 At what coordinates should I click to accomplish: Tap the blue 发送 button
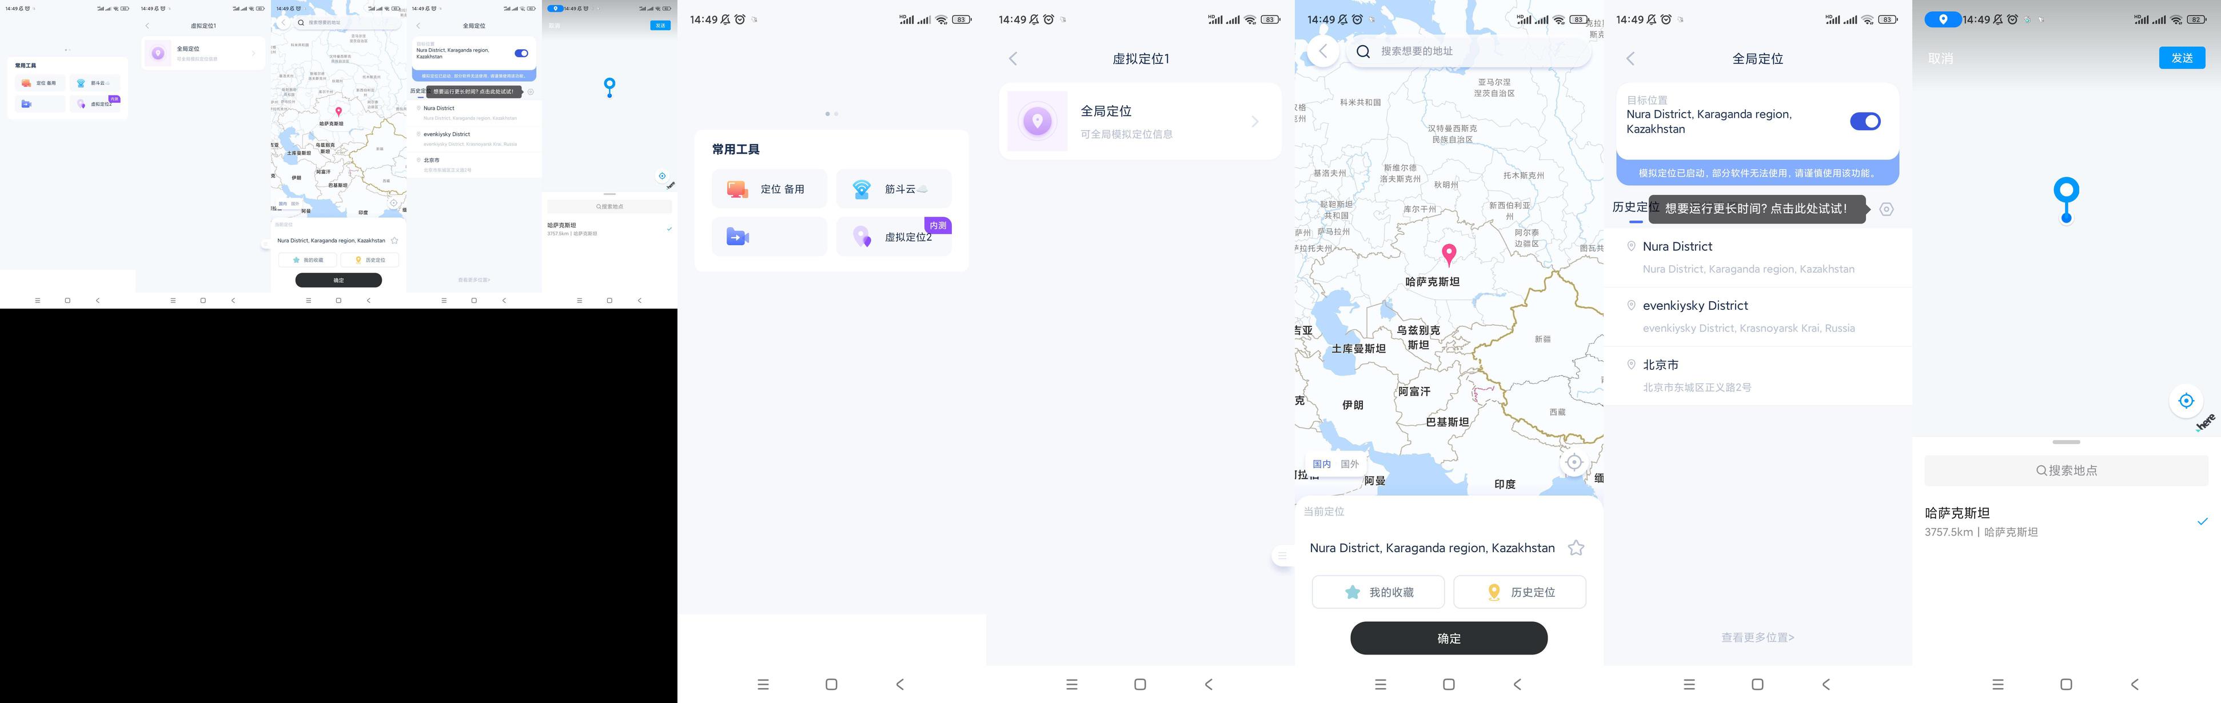point(2182,58)
